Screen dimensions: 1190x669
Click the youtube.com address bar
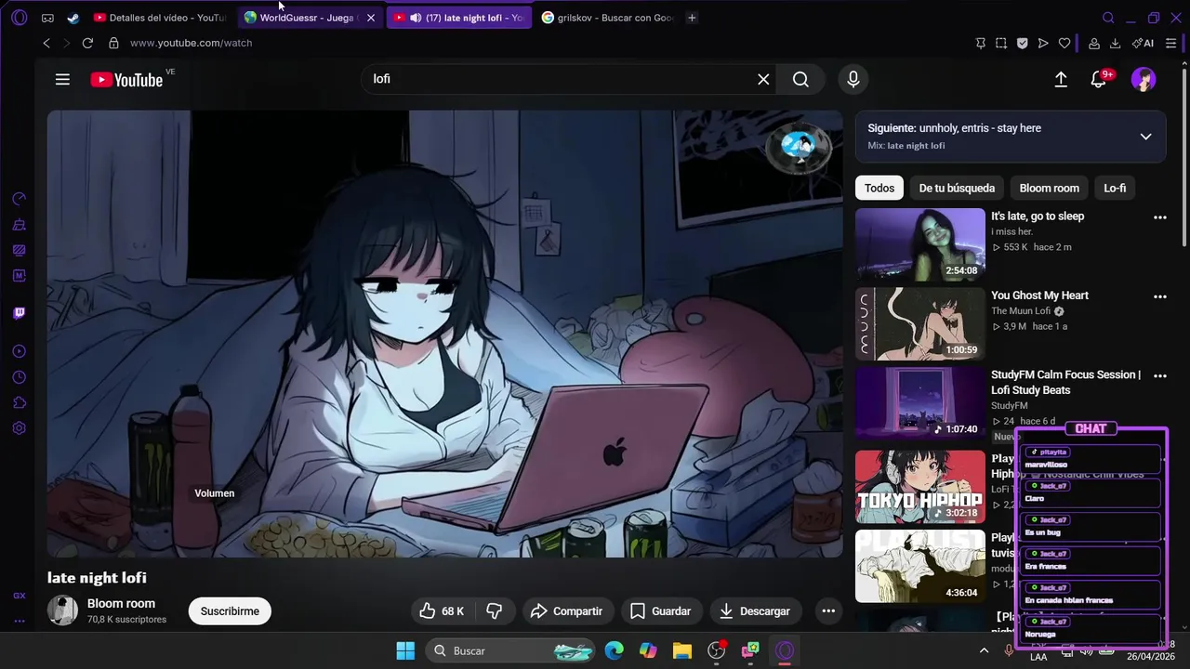[x=191, y=43]
